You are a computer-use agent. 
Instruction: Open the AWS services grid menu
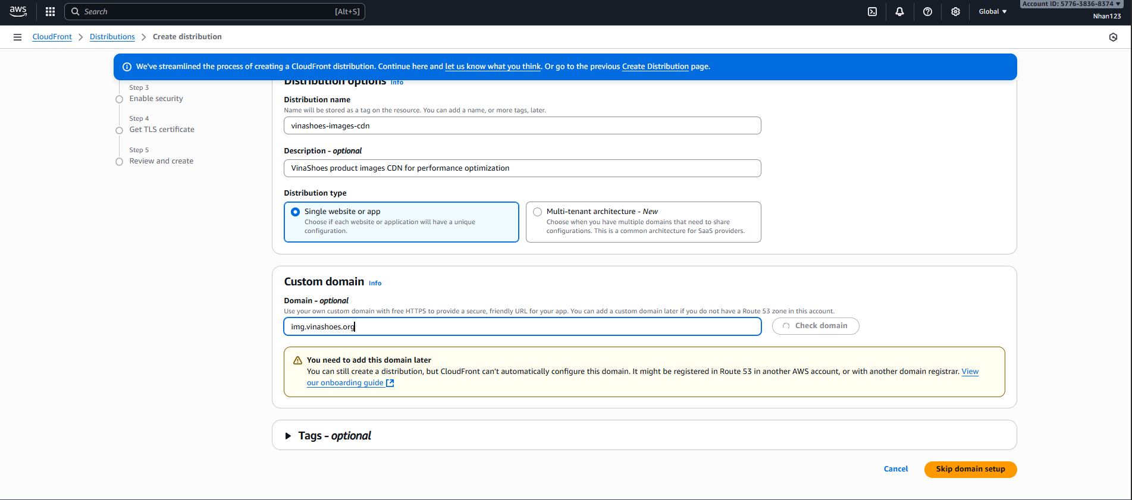pos(50,11)
